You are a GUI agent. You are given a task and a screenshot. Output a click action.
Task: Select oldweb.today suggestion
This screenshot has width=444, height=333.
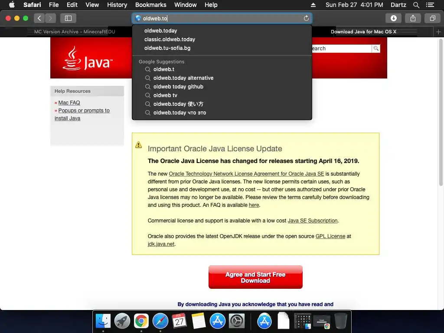click(x=222, y=31)
